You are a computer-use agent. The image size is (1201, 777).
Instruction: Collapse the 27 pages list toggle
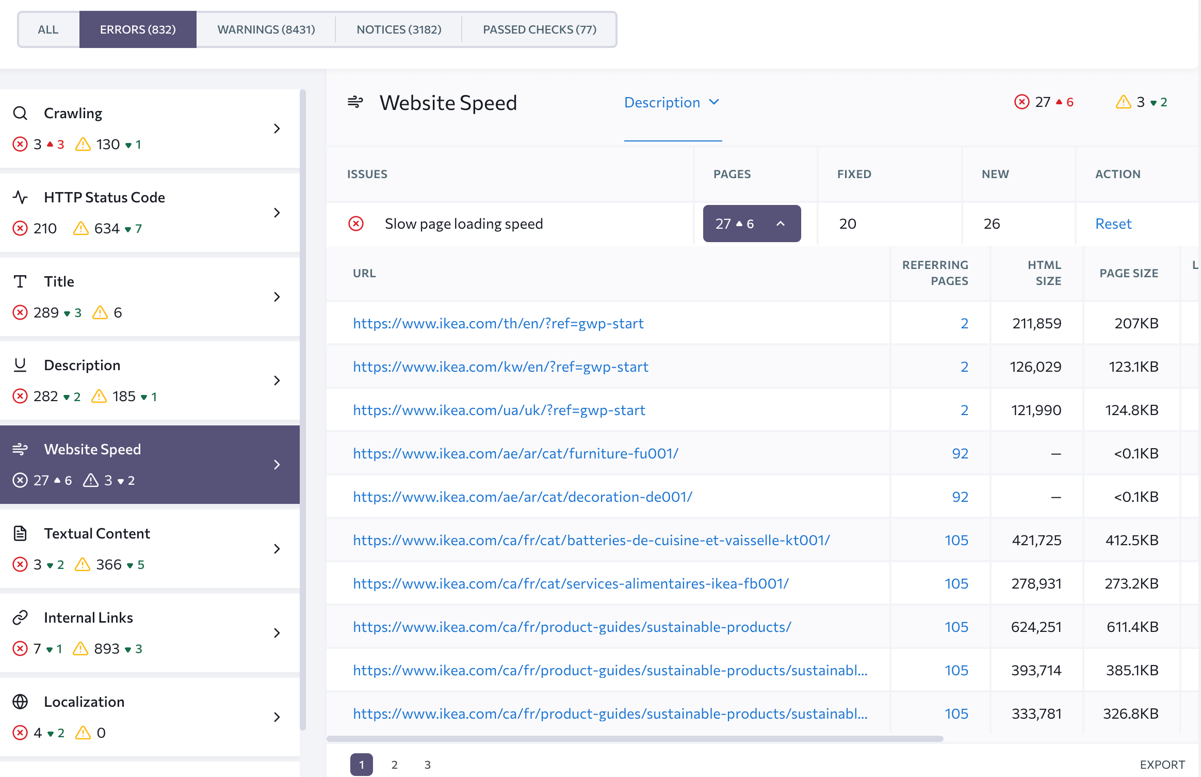752,224
